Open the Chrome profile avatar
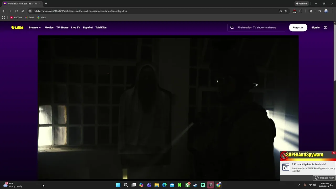 [326, 11]
